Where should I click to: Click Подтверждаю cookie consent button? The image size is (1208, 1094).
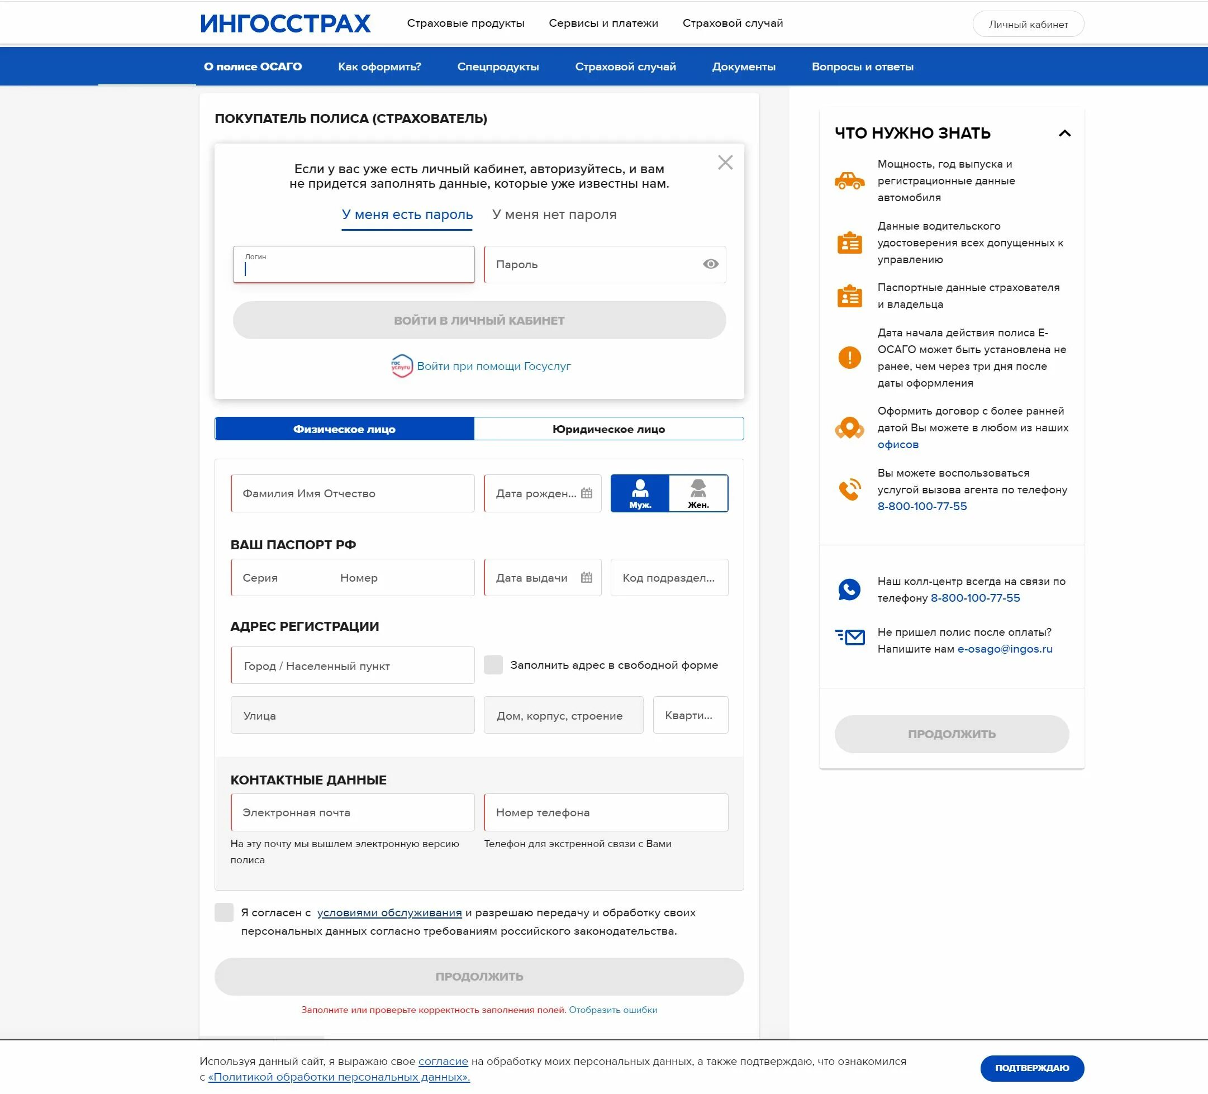coord(1032,1068)
